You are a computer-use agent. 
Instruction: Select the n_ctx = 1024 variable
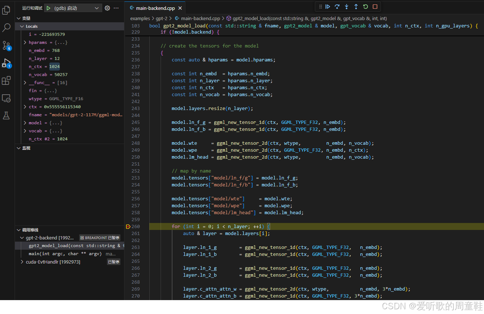pos(69,67)
